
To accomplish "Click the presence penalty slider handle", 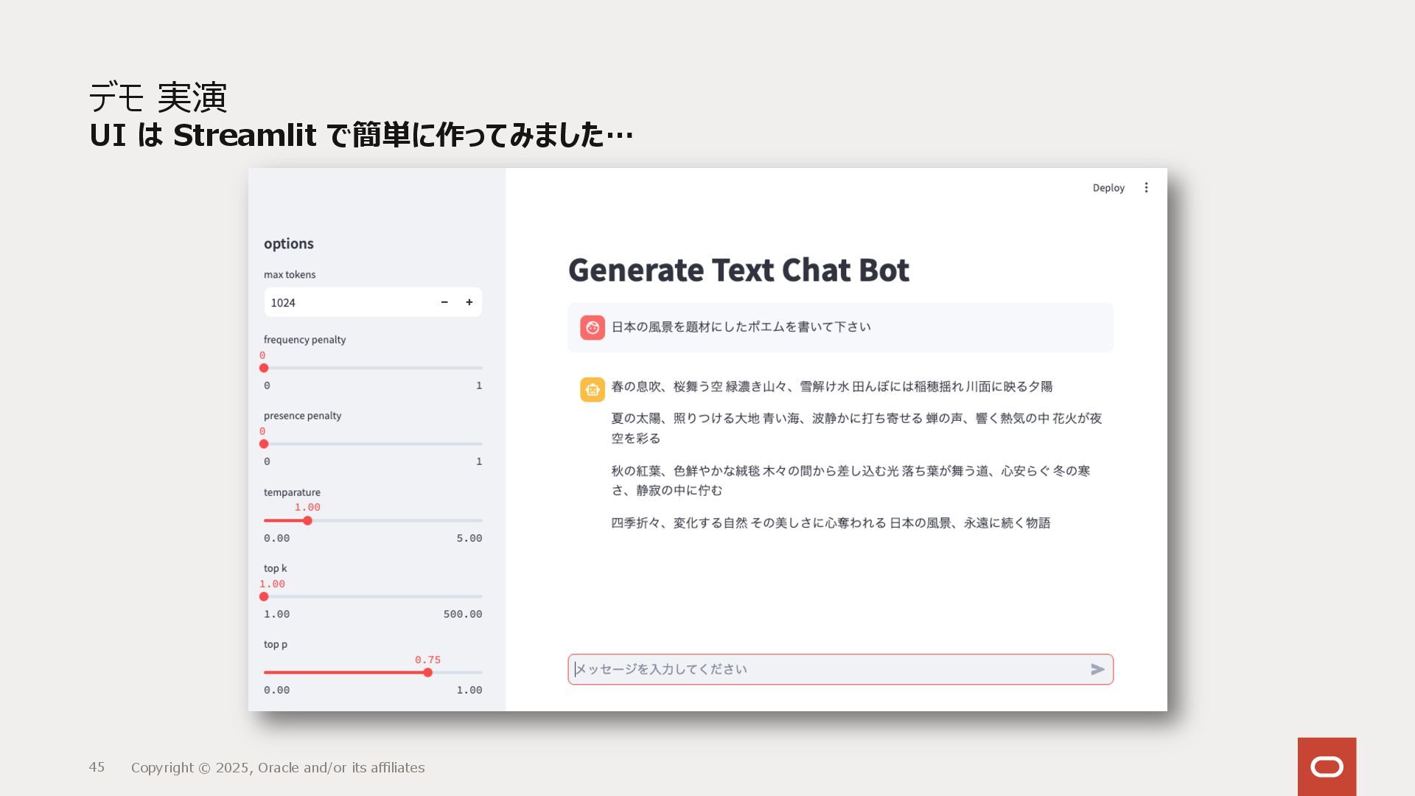I will 264,444.
